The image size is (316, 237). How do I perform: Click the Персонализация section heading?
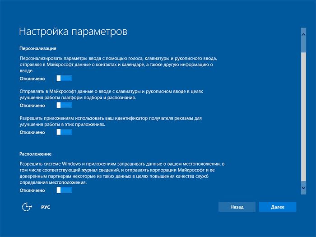point(37,48)
